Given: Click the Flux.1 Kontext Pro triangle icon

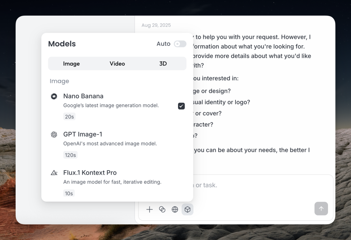Looking at the screenshot, I should point(54,173).
